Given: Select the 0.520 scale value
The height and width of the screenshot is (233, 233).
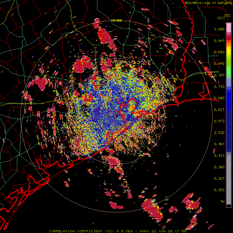Looking at the screenshot, I should pos(219,133).
